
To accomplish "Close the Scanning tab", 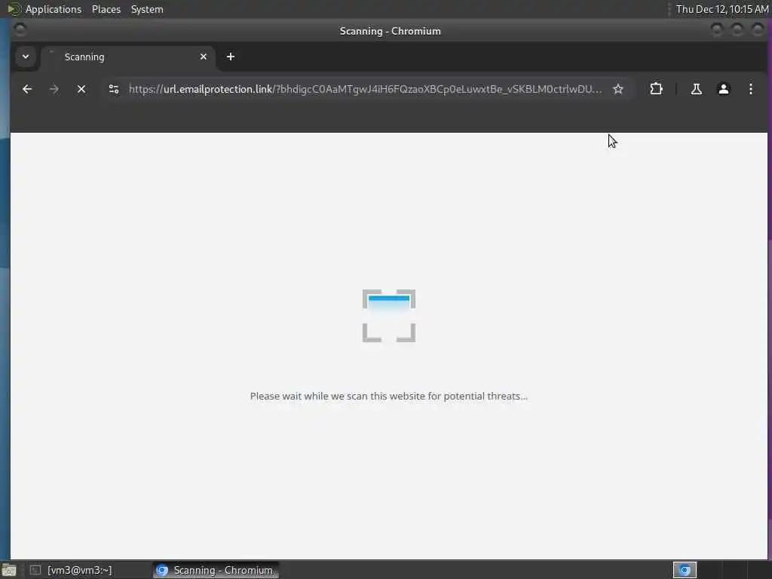I will 204,57.
